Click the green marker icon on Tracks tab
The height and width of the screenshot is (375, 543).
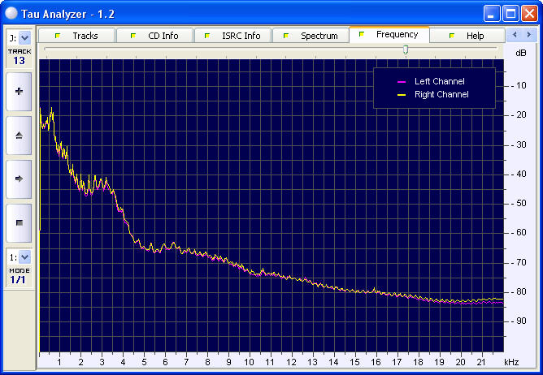tap(58, 35)
